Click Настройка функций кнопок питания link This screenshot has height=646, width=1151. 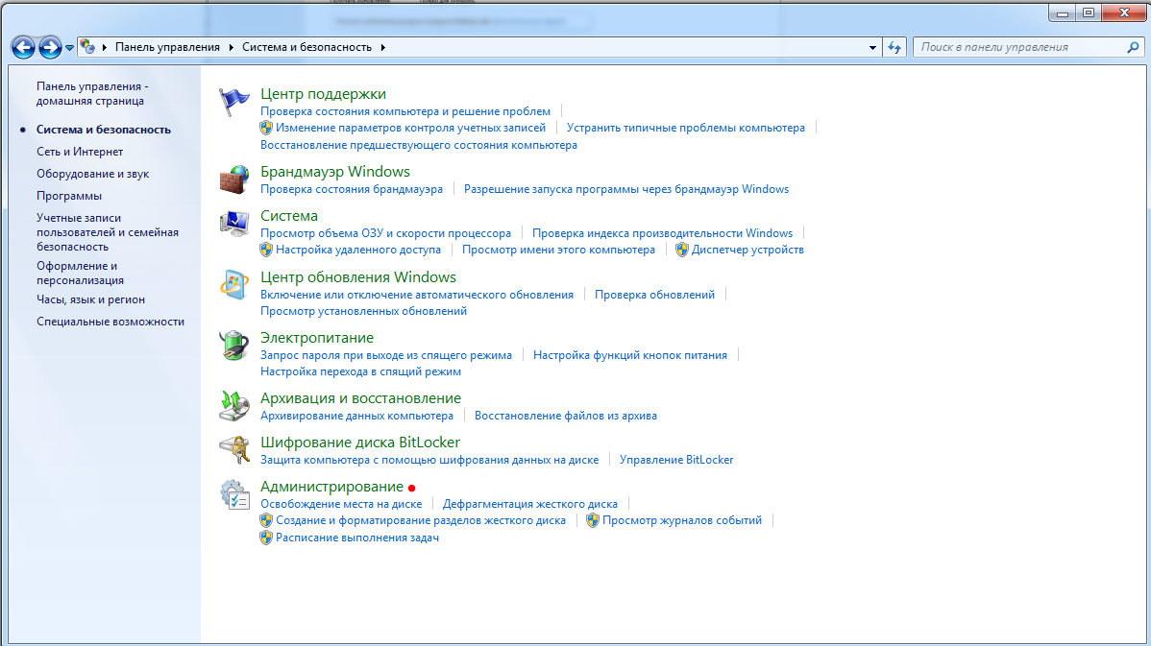click(630, 355)
